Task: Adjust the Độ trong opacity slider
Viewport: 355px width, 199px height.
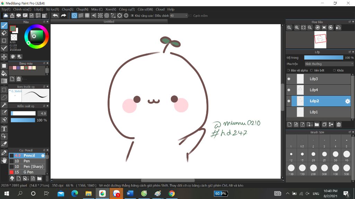Action: pyautogui.click(x=324, y=58)
